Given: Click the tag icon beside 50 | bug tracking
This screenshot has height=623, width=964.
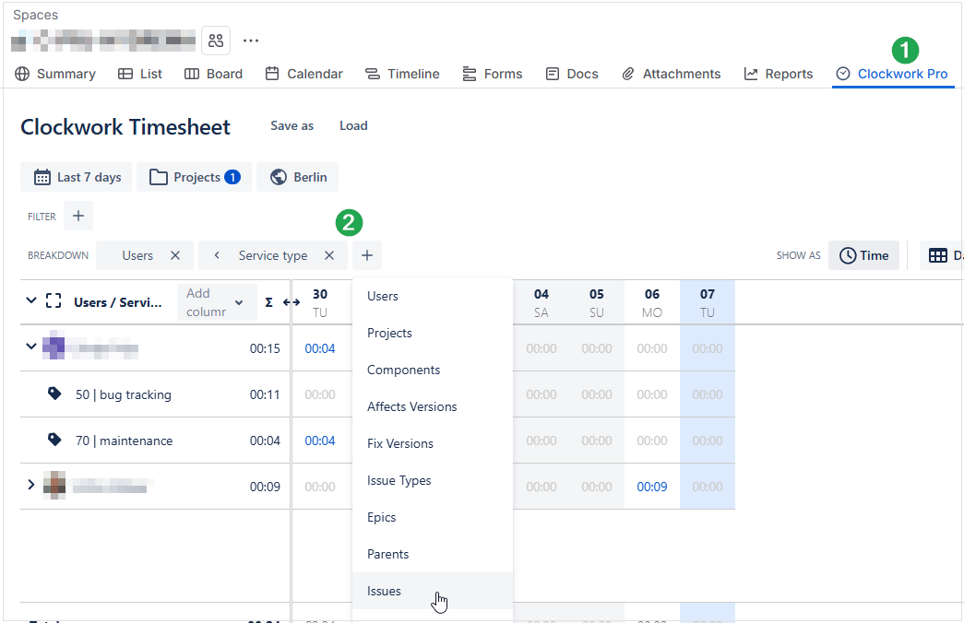Looking at the screenshot, I should (x=54, y=394).
